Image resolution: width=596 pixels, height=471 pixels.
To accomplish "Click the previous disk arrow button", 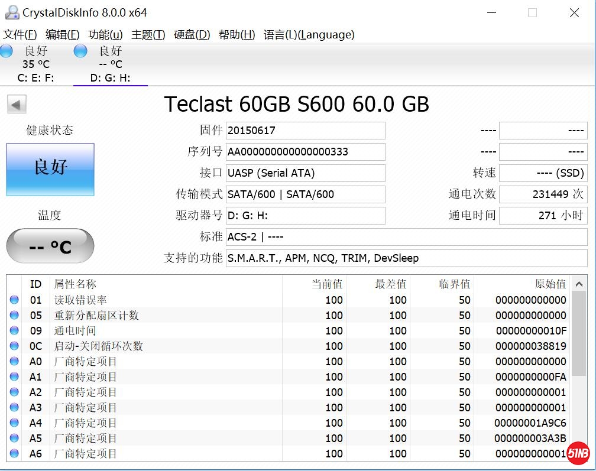I will coord(17,105).
